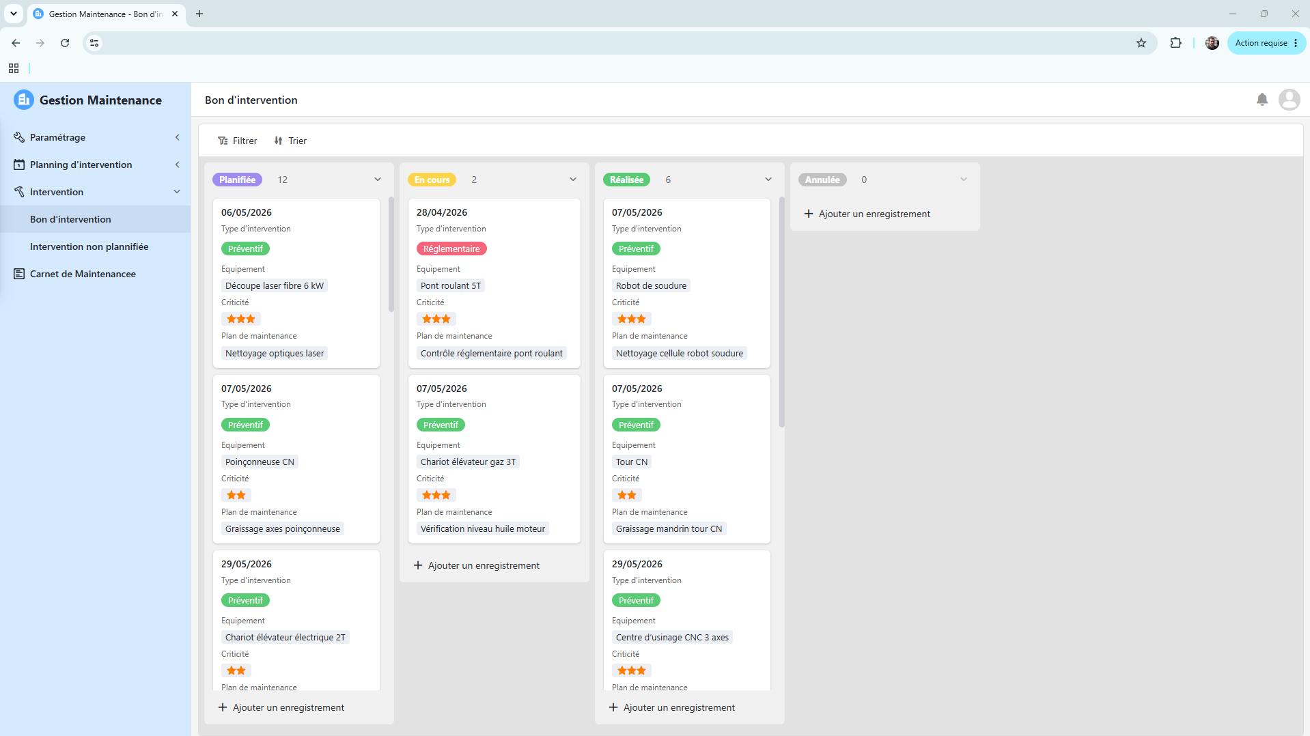Click the Paramétrage wrench icon
1310x736 pixels.
tap(19, 137)
